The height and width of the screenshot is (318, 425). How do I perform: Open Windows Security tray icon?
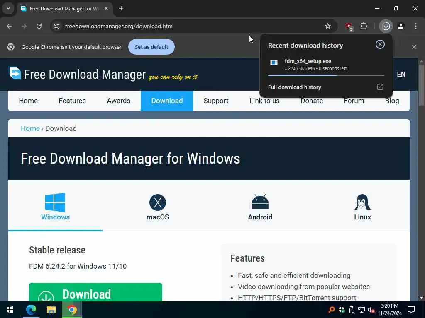[x=342, y=310]
